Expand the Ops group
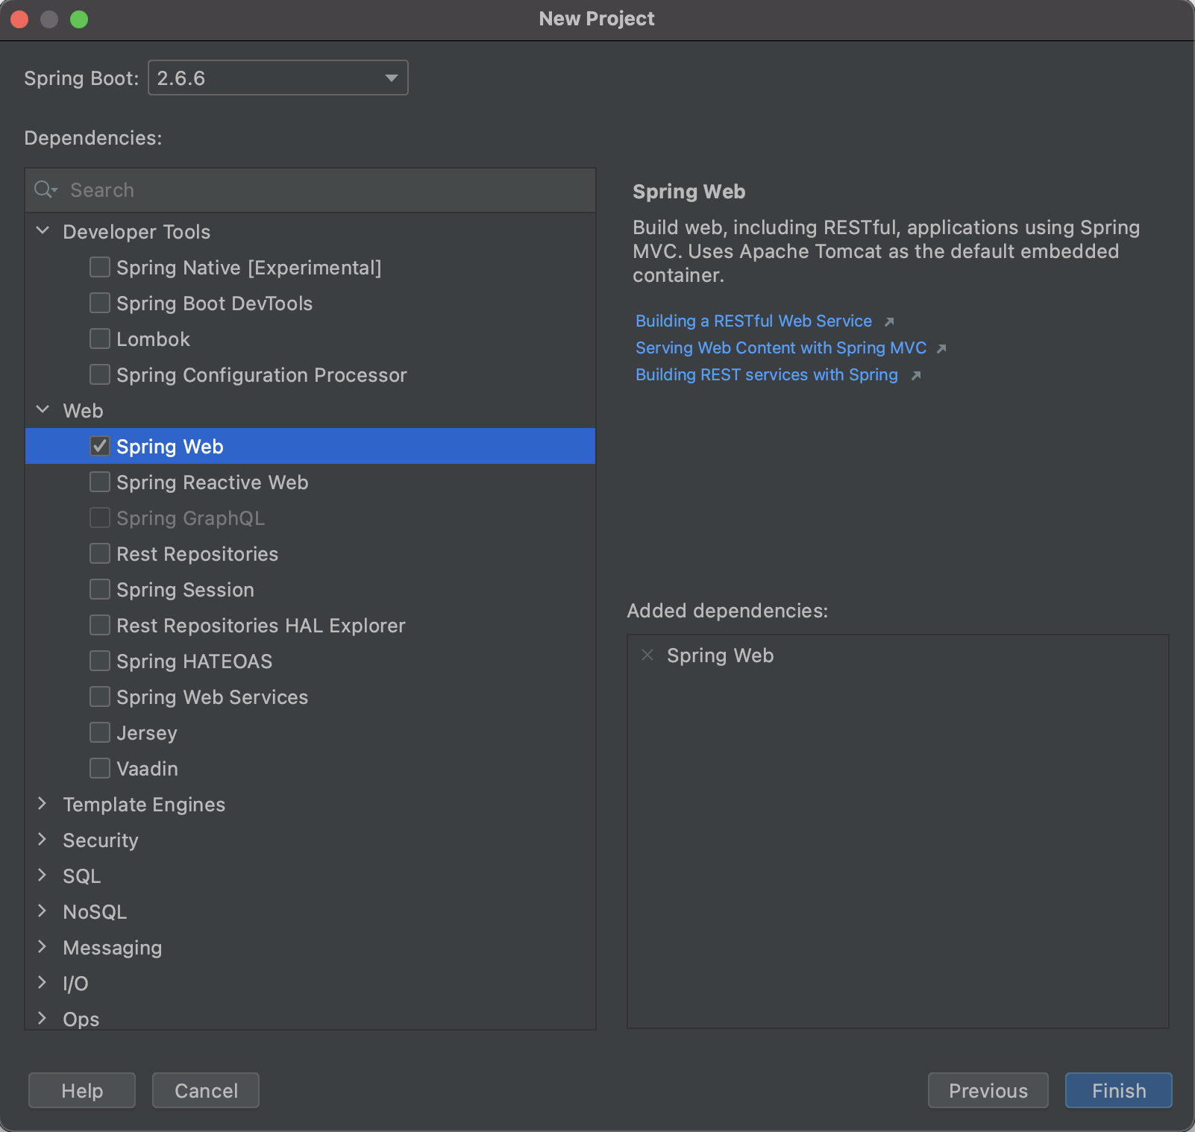Screen dimensions: 1195x1132 pyautogui.click(x=43, y=1019)
